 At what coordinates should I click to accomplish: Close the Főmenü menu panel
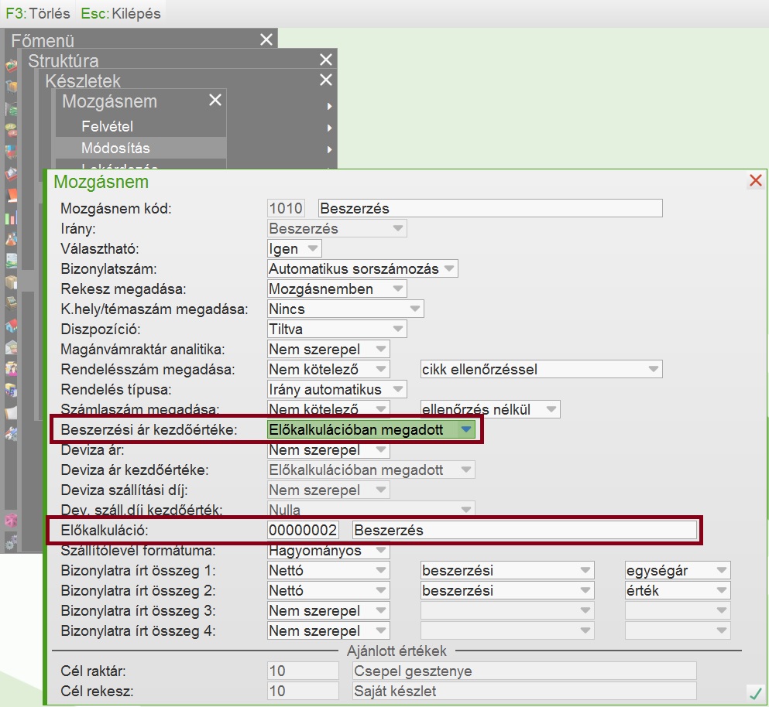point(266,39)
